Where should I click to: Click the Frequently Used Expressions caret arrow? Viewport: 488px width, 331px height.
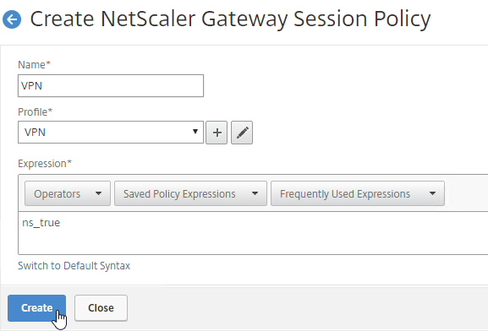coord(432,193)
